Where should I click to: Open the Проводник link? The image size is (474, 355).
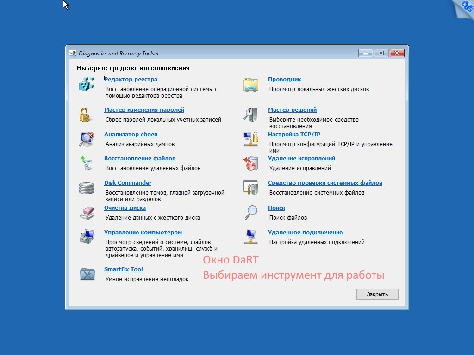284,80
